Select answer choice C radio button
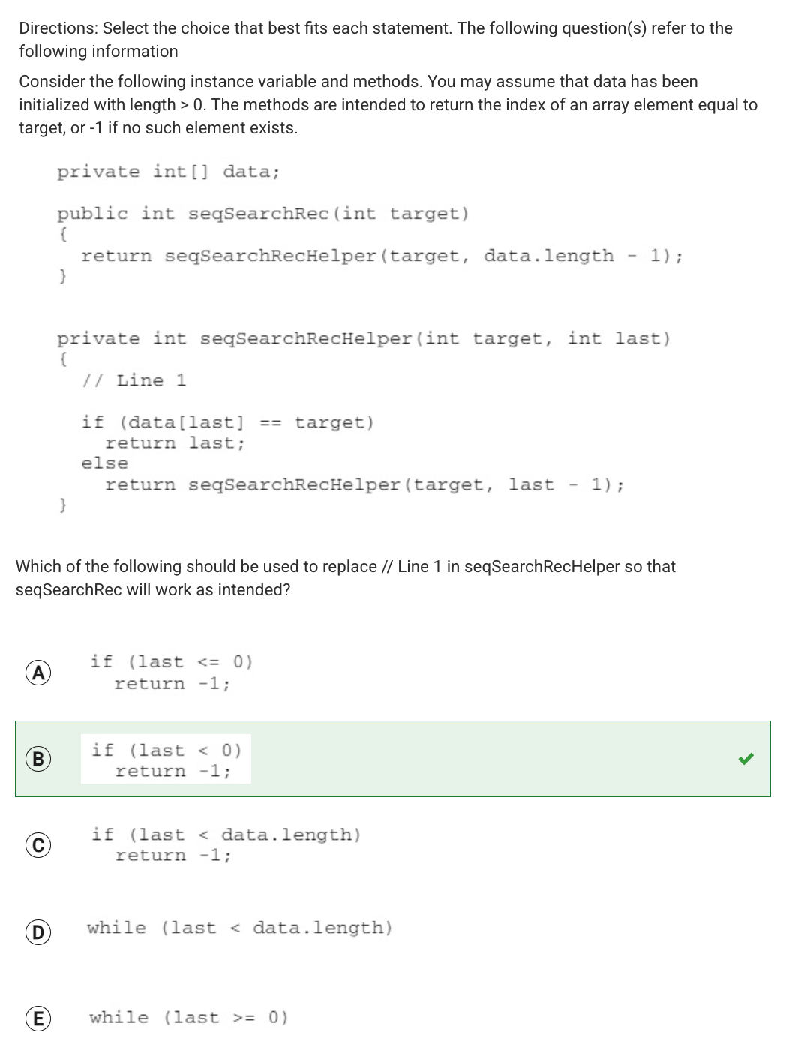This screenshot has width=792, height=1059. coord(38,845)
